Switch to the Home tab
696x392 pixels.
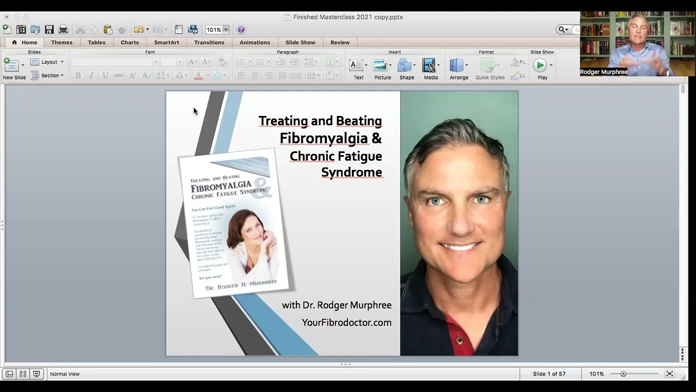click(24, 42)
